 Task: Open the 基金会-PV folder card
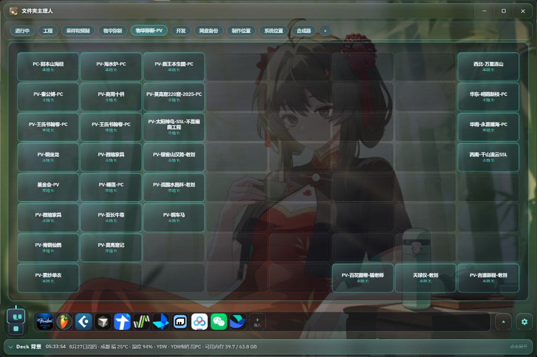tap(48, 187)
